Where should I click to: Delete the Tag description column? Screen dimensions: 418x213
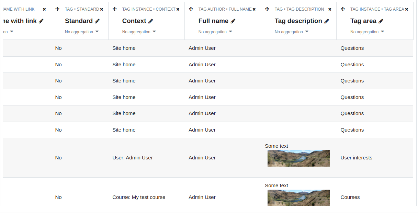point(330,9)
